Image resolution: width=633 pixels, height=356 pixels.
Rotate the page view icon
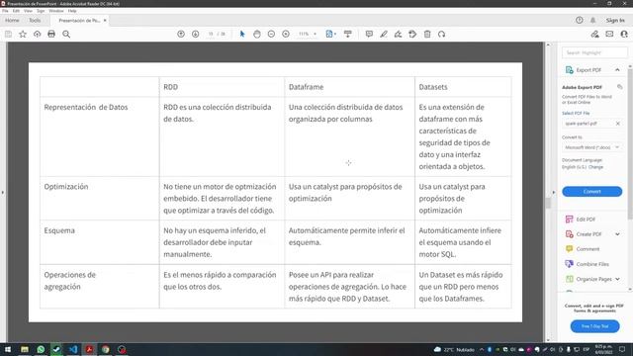(442, 35)
